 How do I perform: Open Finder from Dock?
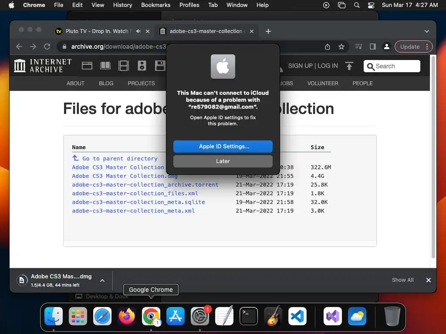pos(54,316)
